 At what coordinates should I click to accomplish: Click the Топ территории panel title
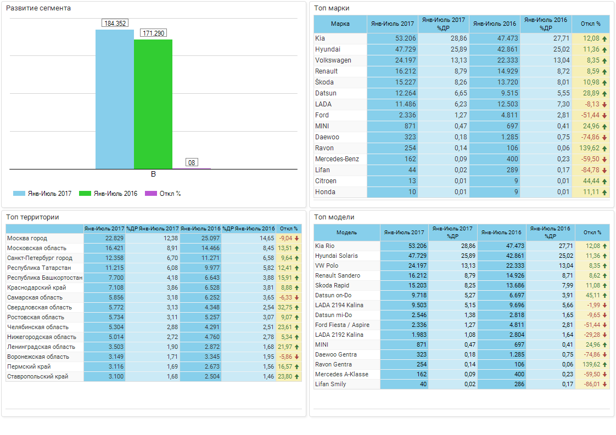(x=32, y=217)
